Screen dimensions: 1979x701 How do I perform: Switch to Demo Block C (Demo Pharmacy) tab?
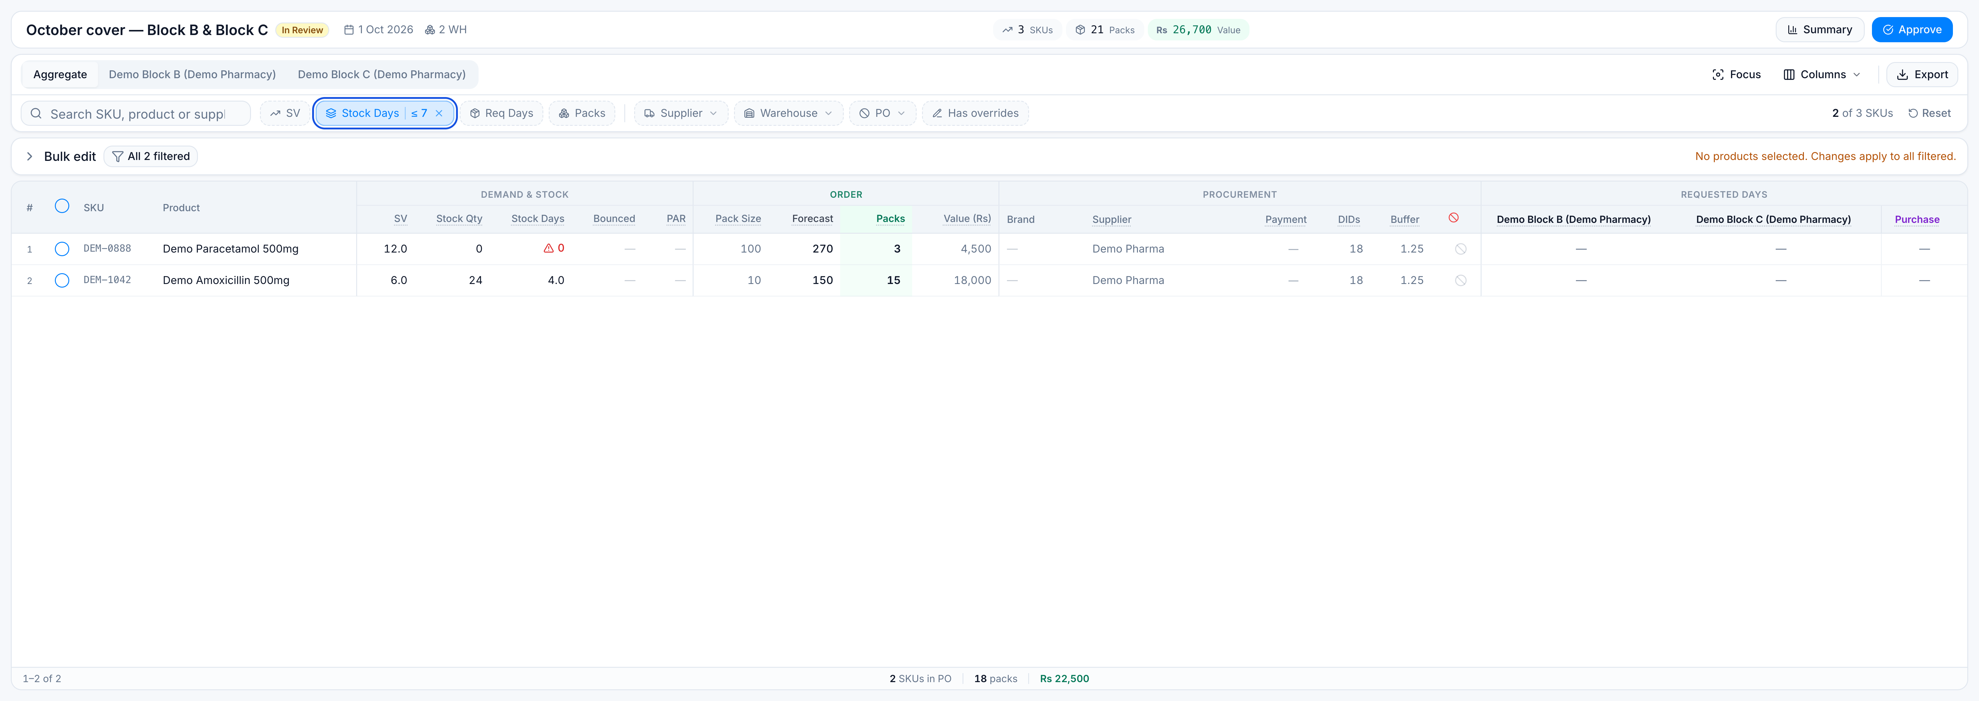(382, 75)
